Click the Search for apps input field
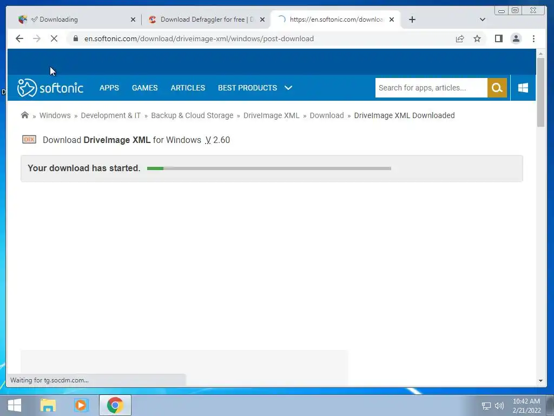The height and width of the screenshot is (416, 554). 431,88
